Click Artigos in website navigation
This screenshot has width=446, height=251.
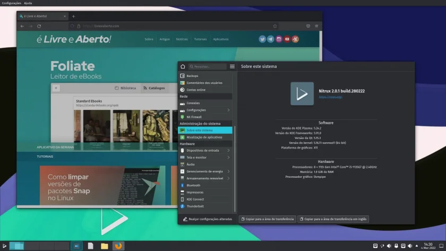(x=165, y=39)
